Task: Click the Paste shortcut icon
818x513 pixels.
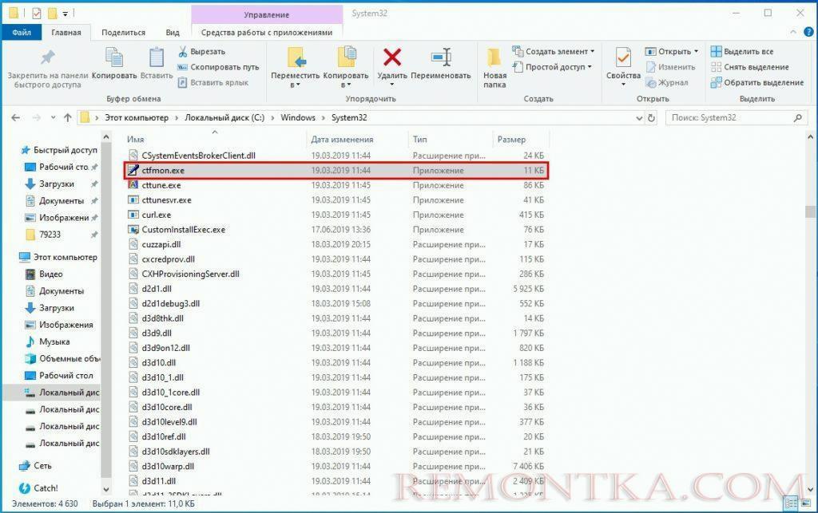Action: tap(183, 82)
